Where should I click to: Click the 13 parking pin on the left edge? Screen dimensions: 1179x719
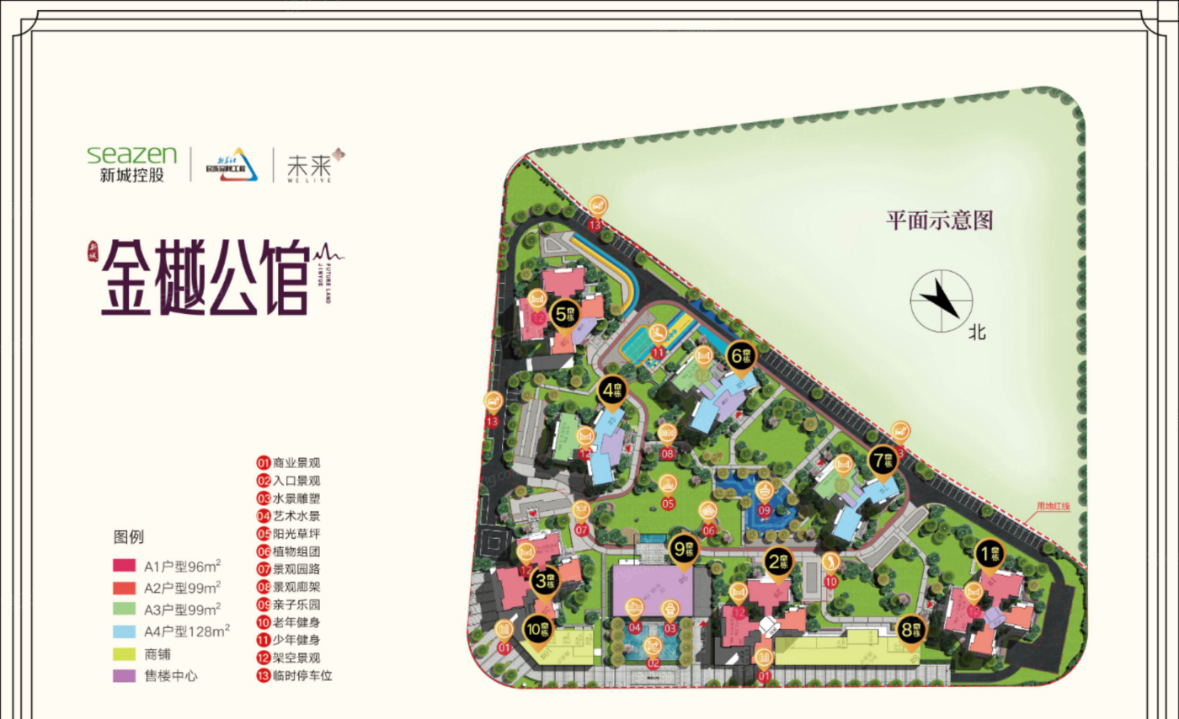click(493, 410)
